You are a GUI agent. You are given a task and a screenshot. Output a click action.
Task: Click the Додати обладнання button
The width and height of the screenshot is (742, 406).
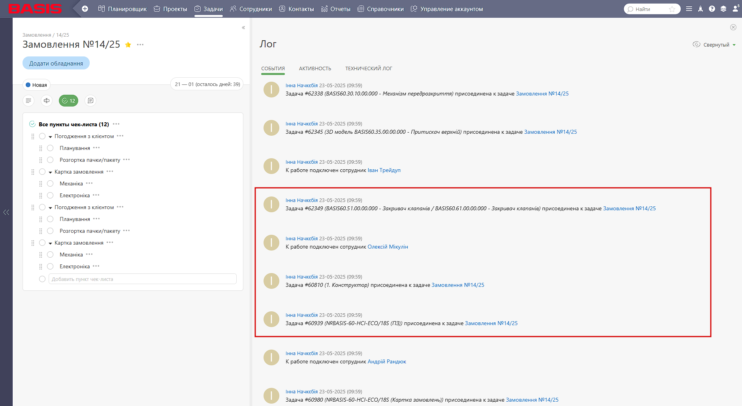[56, 63]
